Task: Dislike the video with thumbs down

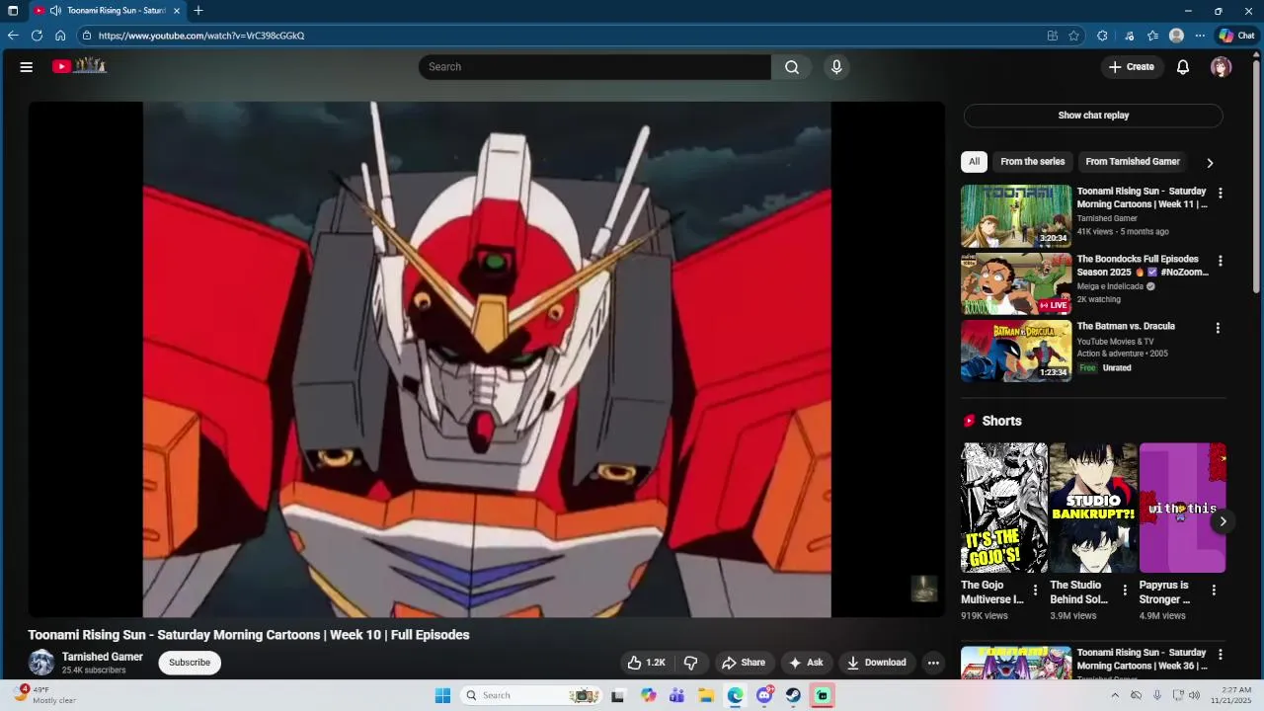Action: (691, 663)
